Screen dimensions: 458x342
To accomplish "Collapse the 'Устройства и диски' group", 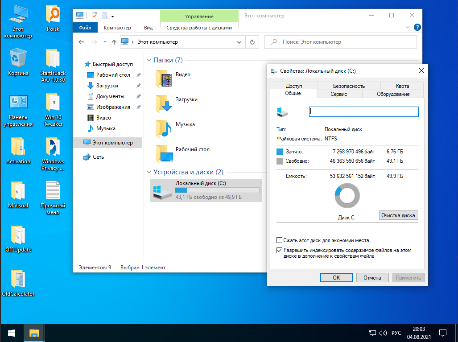I will click(149, 172).
